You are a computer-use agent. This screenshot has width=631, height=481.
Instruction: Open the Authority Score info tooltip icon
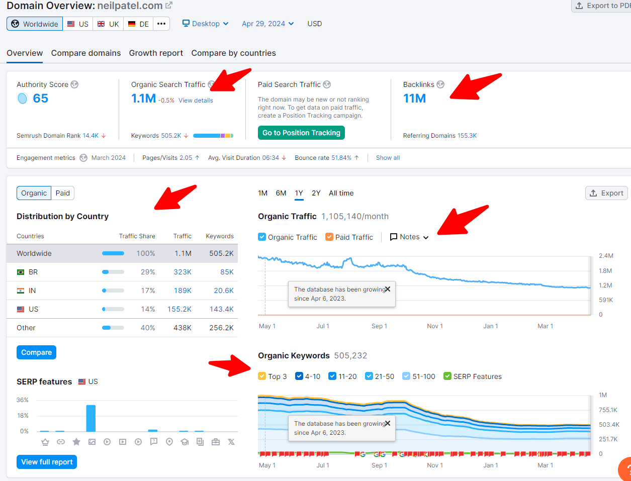point(74,84)
